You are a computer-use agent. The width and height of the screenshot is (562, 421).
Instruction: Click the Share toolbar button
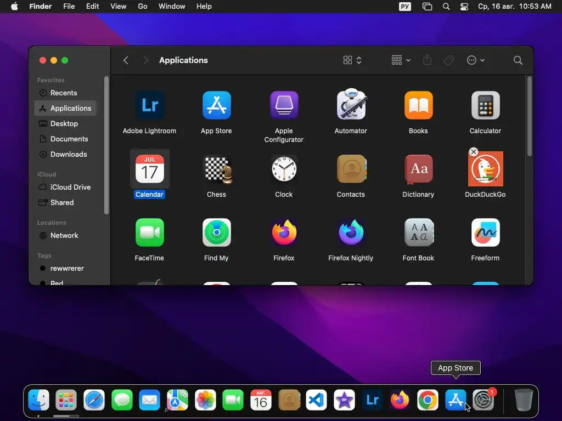click(x=427, y=60)
